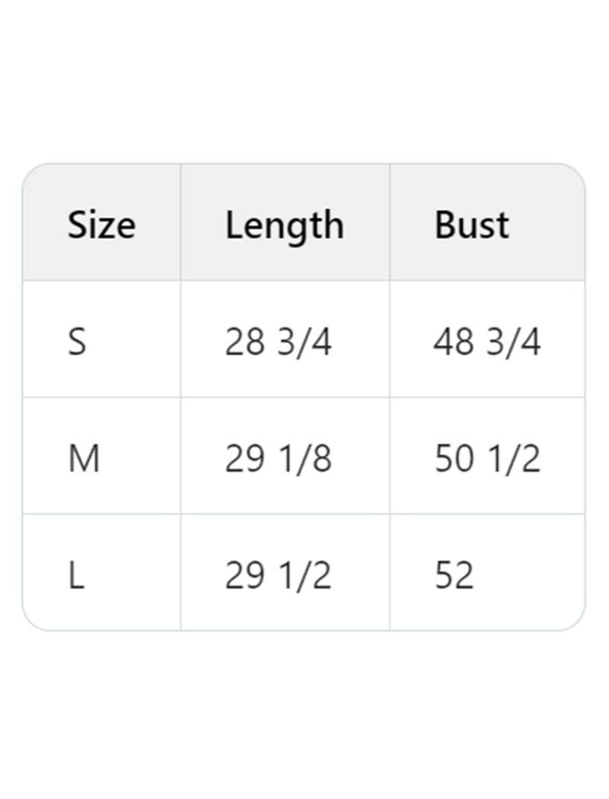Select the S size cell
The image size is (609, 799).
click(77, 342)
